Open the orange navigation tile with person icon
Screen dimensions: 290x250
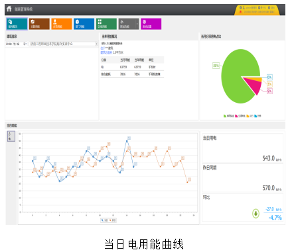(62, 24)
